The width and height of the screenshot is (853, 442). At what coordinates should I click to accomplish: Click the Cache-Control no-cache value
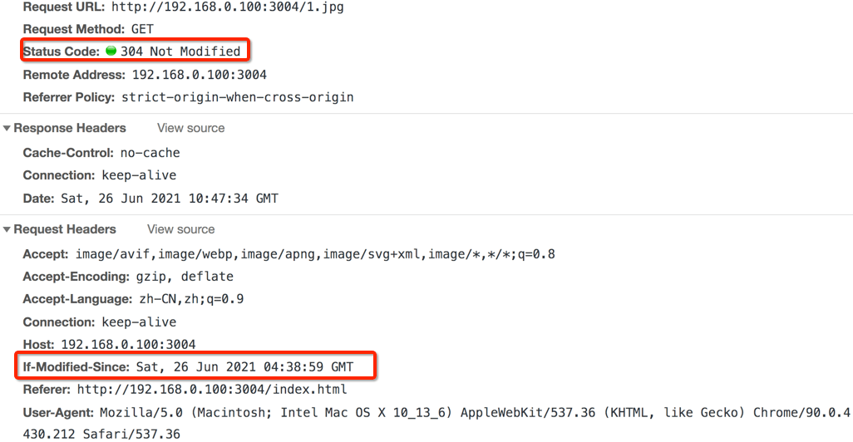click(150, 154)
